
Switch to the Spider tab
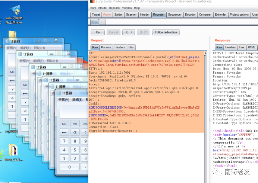coord(118,15)
